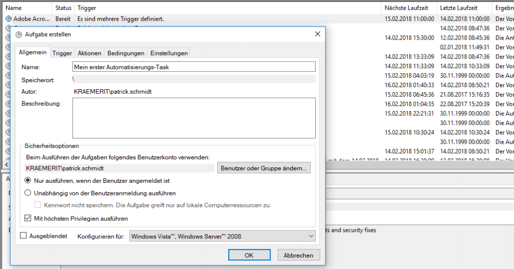The image size is (514, 269).
Task: Click next run time 14.02.2018 15:01:37
Action: click(409, 151)
